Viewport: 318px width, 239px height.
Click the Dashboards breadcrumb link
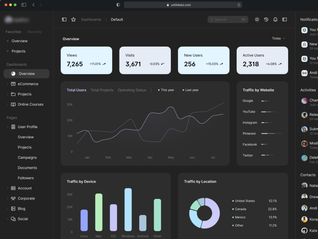[x=91, y=19]
